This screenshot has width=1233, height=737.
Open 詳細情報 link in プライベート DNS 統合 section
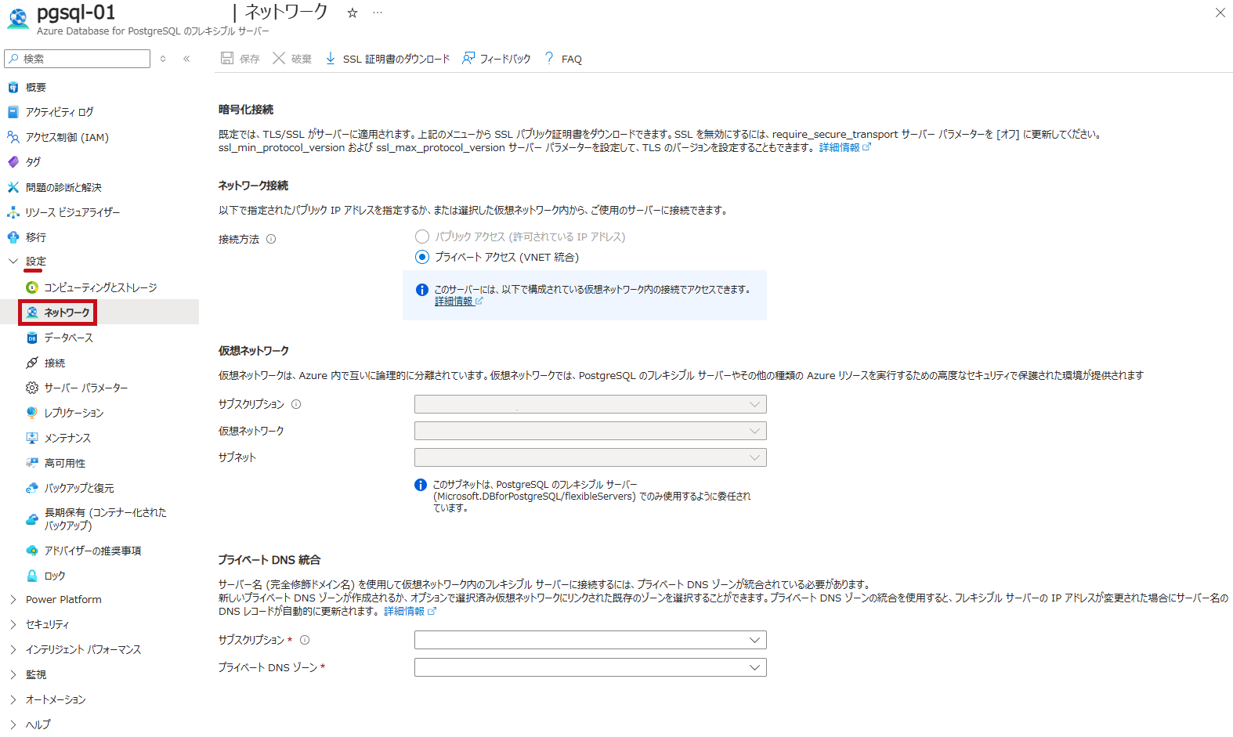click(x=410, y=611)
